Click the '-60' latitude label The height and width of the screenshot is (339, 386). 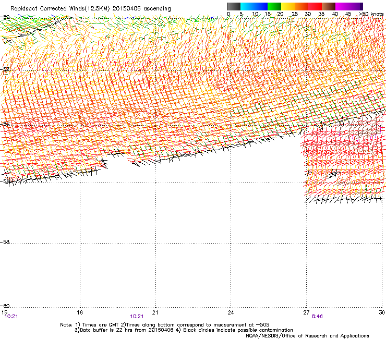tap(5, 306)
